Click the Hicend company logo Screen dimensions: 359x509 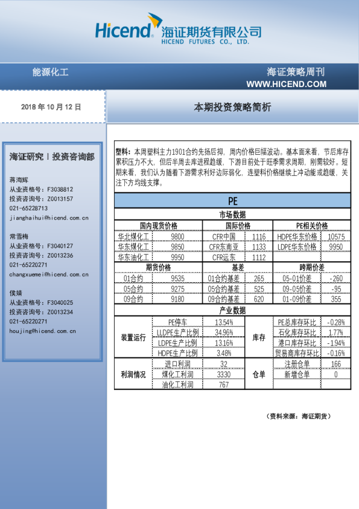tap(178, 29)
